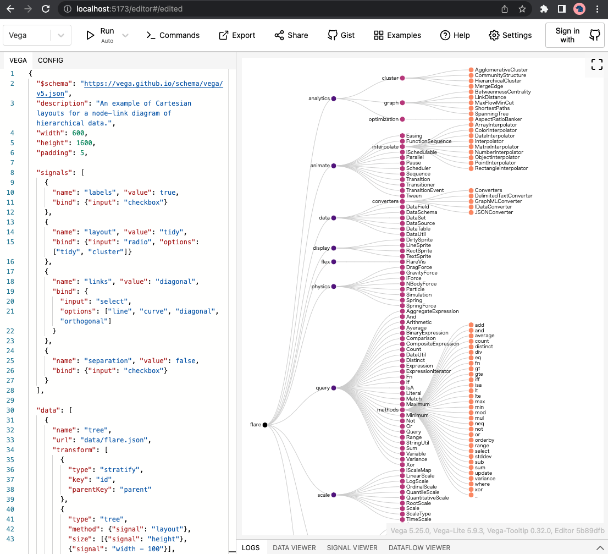Click the QuantitativeScale label in the tree
This screenshot has width=608, height=554.
click(x=427, y=498)
